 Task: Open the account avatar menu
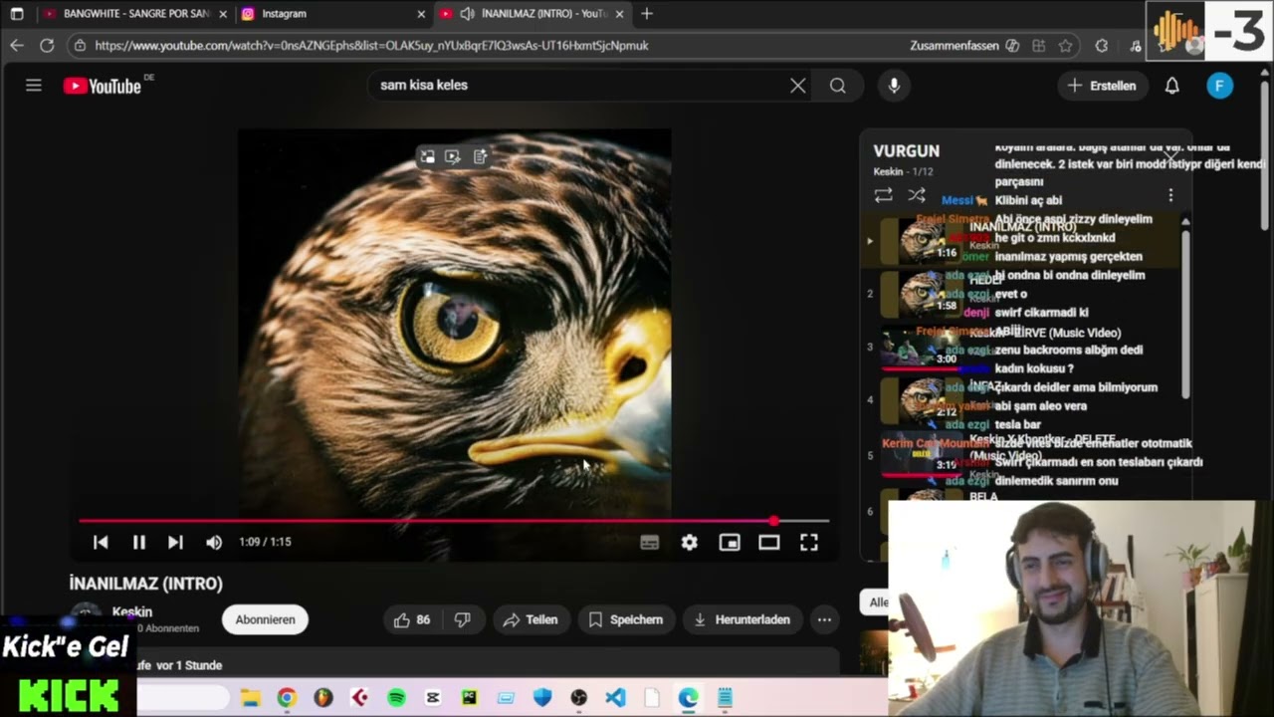click(x=1219, y=86)
